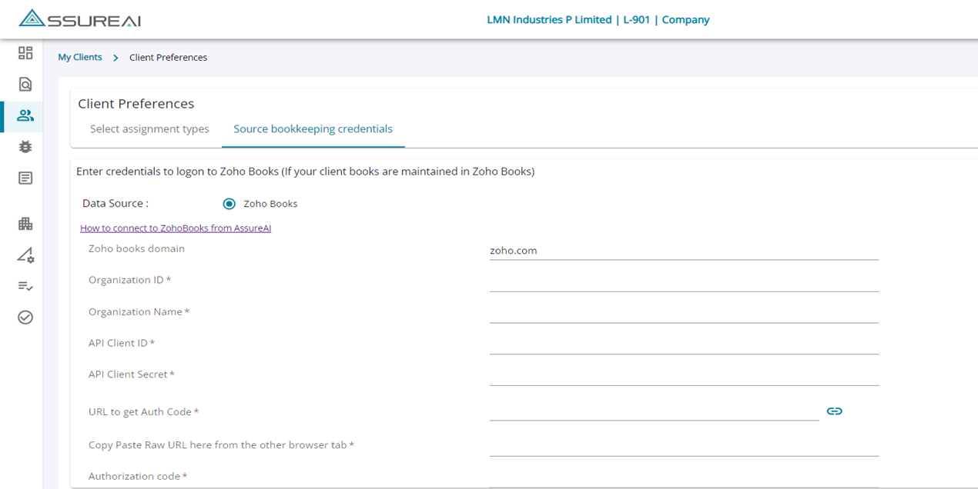Open the dashboard grid icon in sidebar
The image size is (978, 489).
point(25,53)
